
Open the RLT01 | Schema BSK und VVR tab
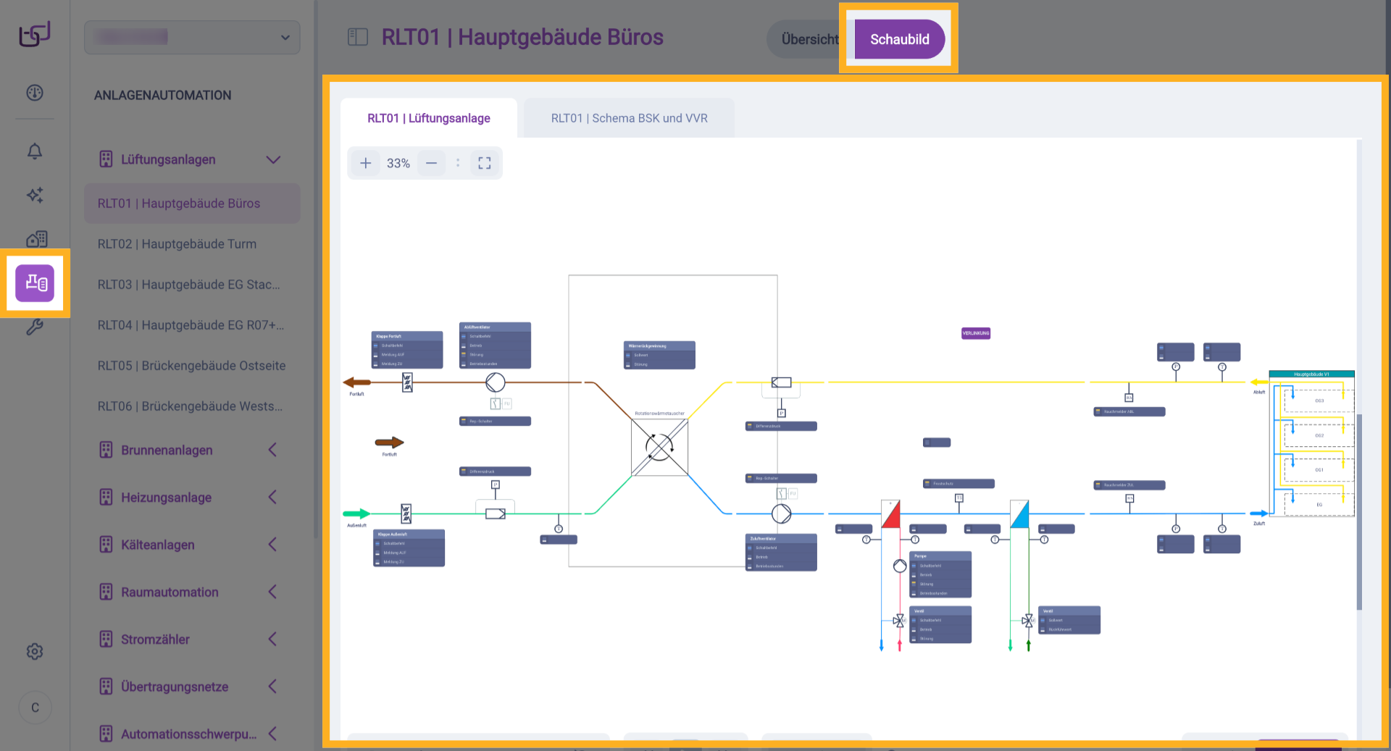(x=629, y=118)
